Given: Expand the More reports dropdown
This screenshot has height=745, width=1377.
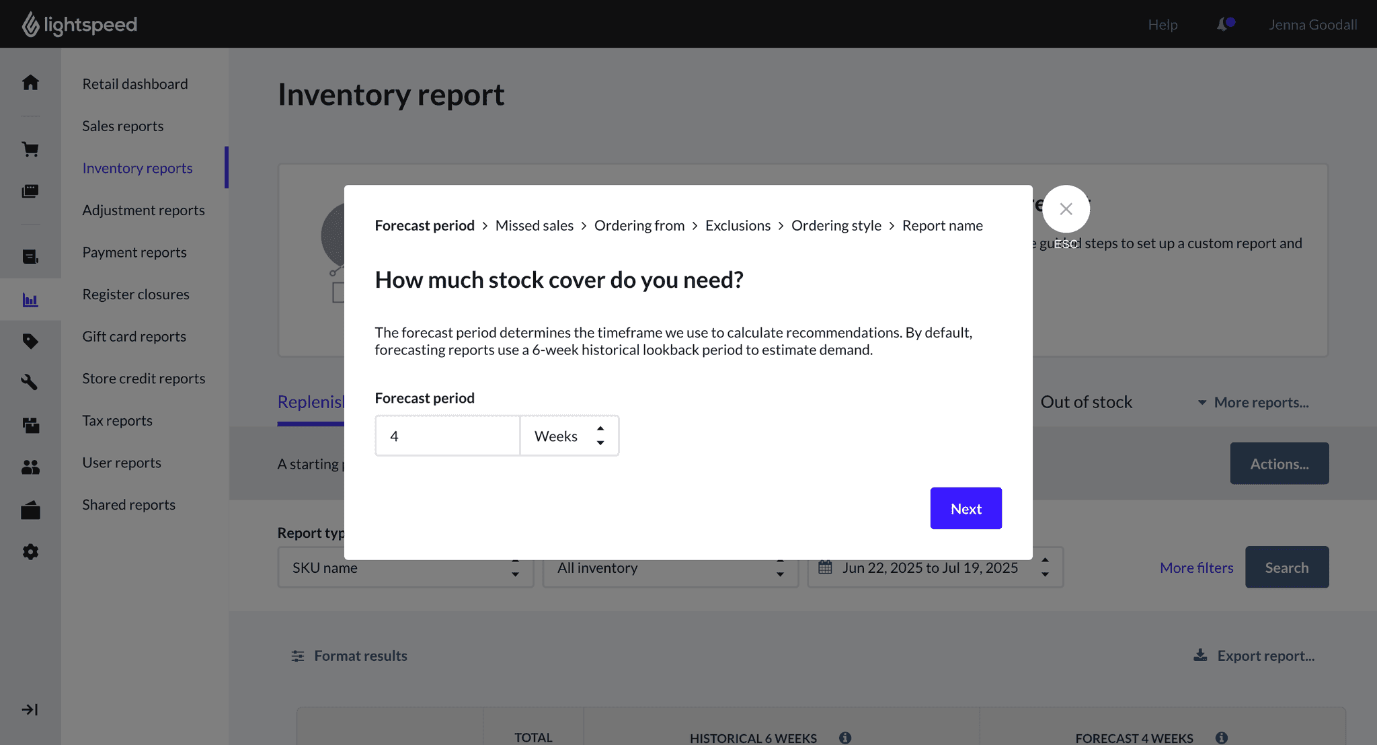Looking at the screenshot, I should 1253,403.
